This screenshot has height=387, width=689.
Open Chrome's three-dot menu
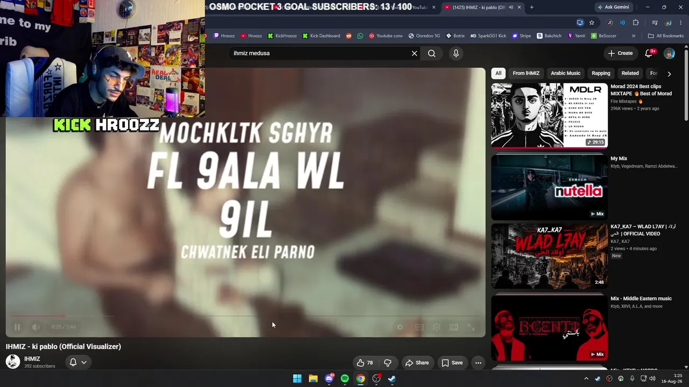click(x=681, y=23)
